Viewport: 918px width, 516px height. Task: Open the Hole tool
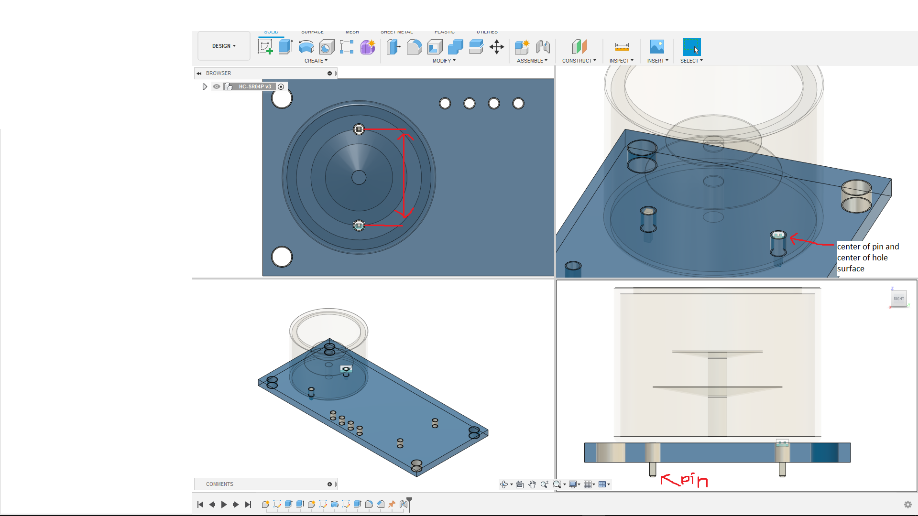[x=327, y=46]
